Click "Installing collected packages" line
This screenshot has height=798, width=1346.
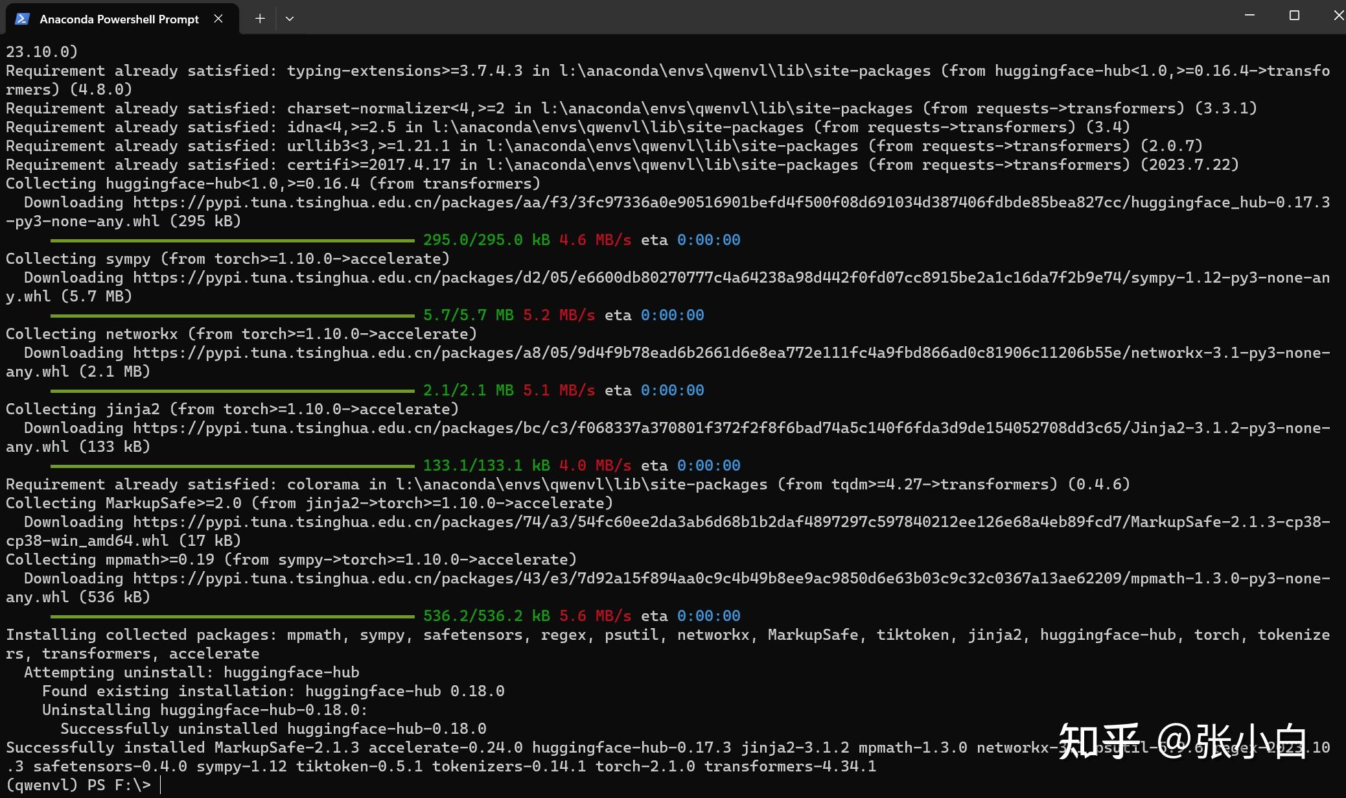point(668,635)
